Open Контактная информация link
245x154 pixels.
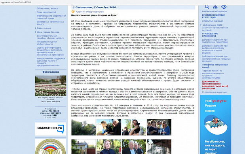coord(215,11)
